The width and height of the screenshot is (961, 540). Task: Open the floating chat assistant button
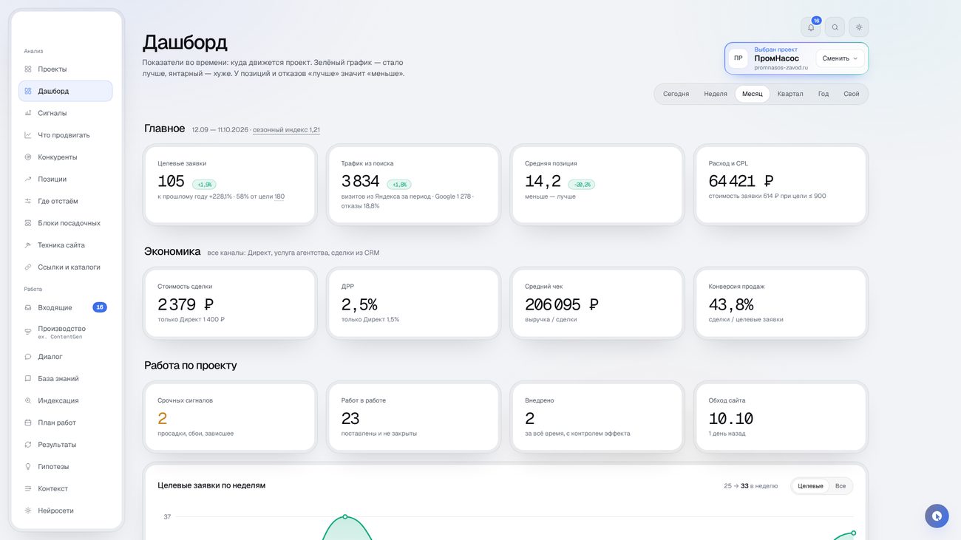coord(937,516)
